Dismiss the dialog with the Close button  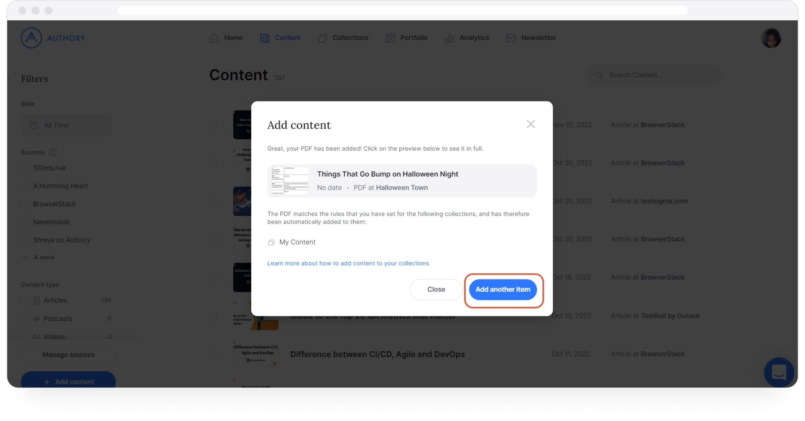pyautogui.click(x=436, y=290)
